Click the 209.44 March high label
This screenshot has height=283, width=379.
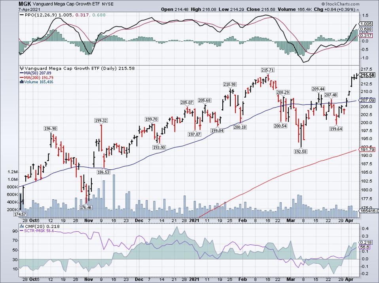318,89
